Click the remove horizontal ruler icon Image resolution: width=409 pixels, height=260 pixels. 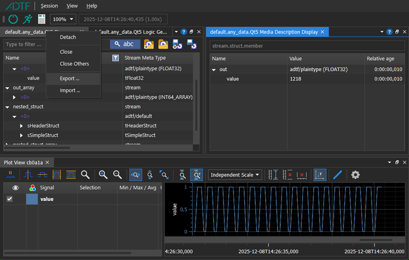point(302,175)
